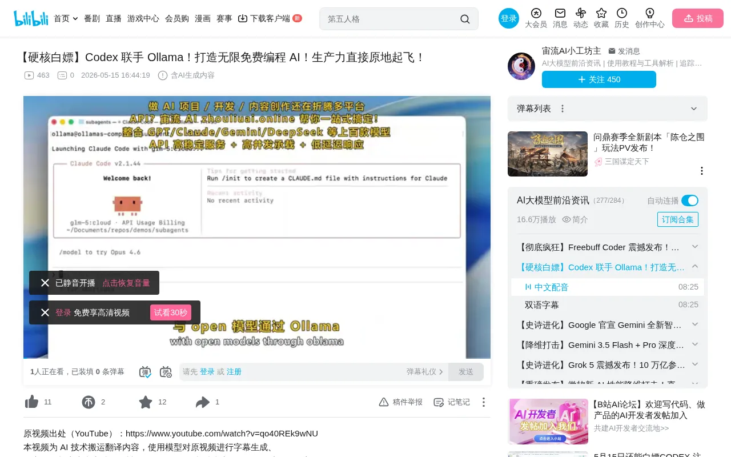Expand Google 官宣 Gemini playlist entry
The height and width of the screenshot is (457, 731).
695,324
